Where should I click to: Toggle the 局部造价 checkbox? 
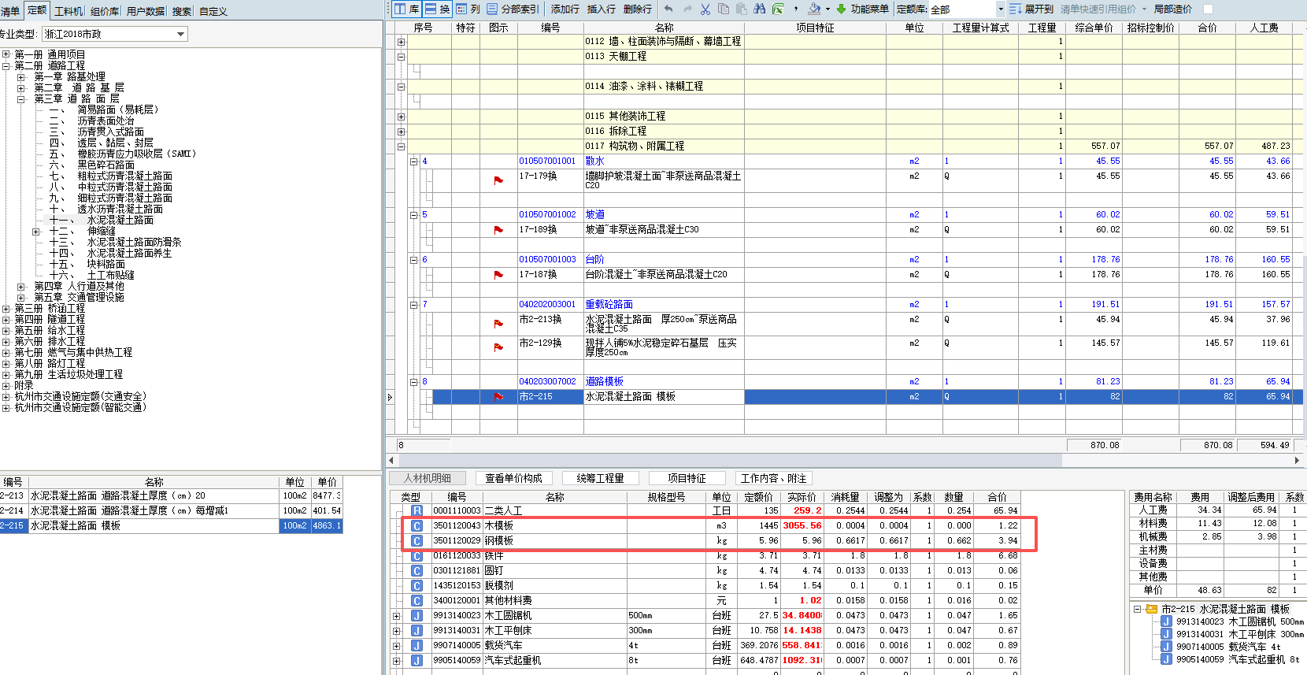(x=1209, y=9)
